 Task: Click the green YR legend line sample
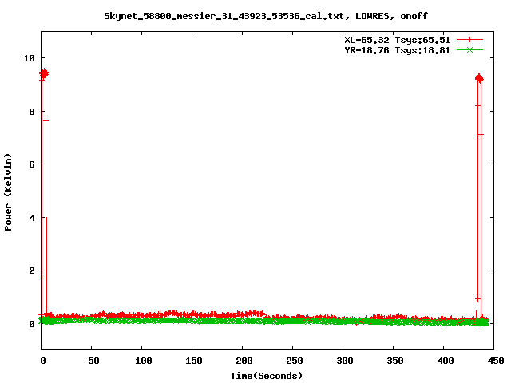click(x=469, y=50)
